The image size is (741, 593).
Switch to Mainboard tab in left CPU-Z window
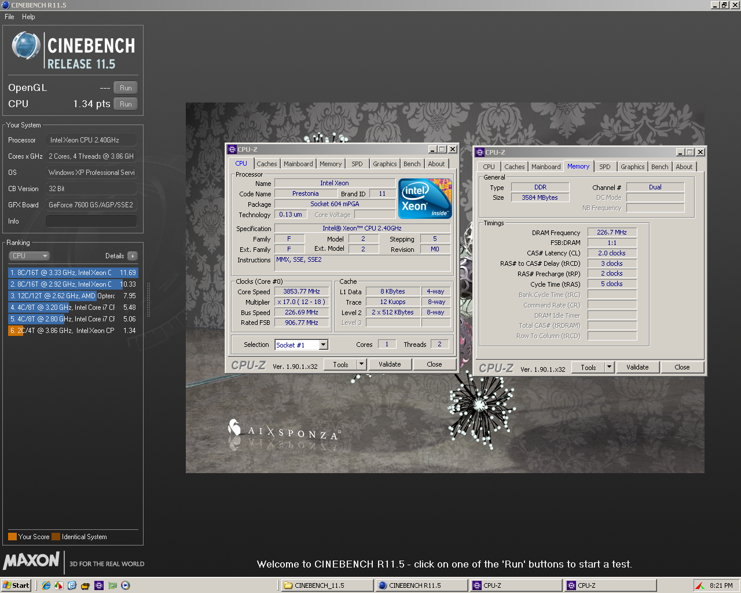point(298,164)
